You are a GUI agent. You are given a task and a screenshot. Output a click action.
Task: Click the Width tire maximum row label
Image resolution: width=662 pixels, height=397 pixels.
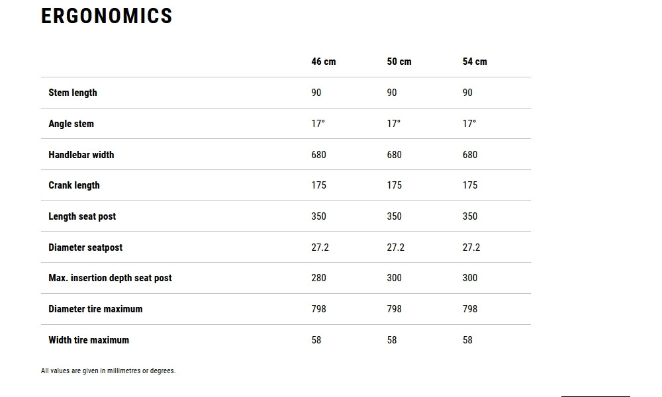pos(89,340)
